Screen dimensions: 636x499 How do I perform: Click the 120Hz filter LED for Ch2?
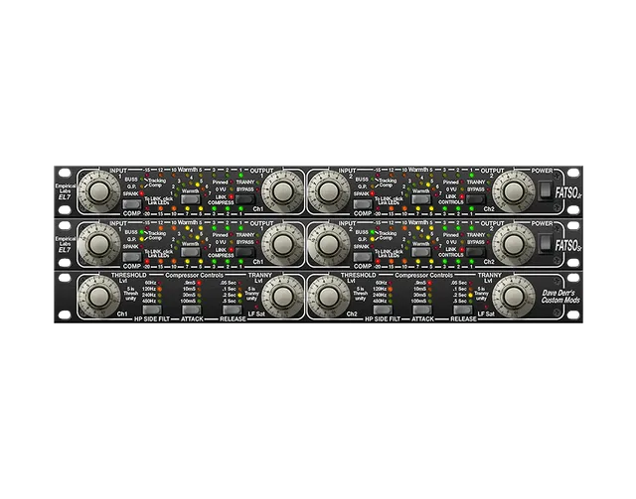390,290
